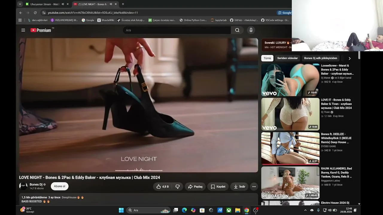Open the weather widget showing 26°C
Screen dimensions: 383x215
(27, 210)
